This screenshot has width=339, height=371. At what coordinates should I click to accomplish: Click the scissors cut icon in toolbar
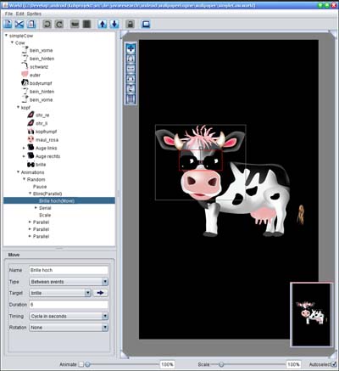(19, 24)
